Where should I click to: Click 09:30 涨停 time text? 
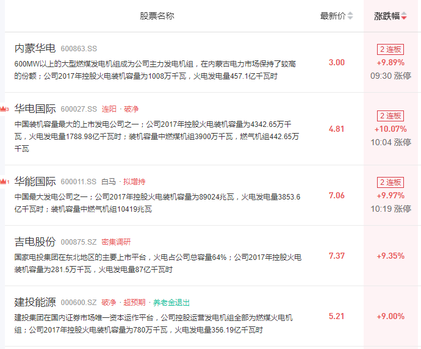point(390,76)
